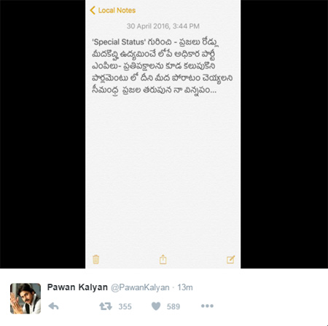
Task: Click the note's Telugu text body
Action: coord(163,66)
